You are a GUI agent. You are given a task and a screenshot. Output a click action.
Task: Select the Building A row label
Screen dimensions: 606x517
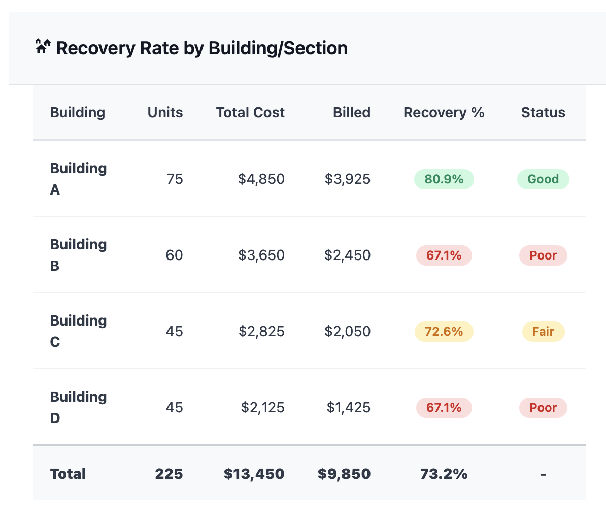coord(78,178)
